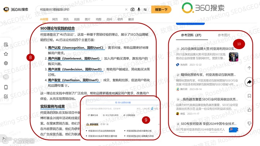The width and height of the screenshot is (260, 146).
Task: Click the 搜索一下 search button
Action: coord(161,9)
